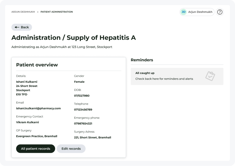Click the Patient overview heading

[37, 65]
